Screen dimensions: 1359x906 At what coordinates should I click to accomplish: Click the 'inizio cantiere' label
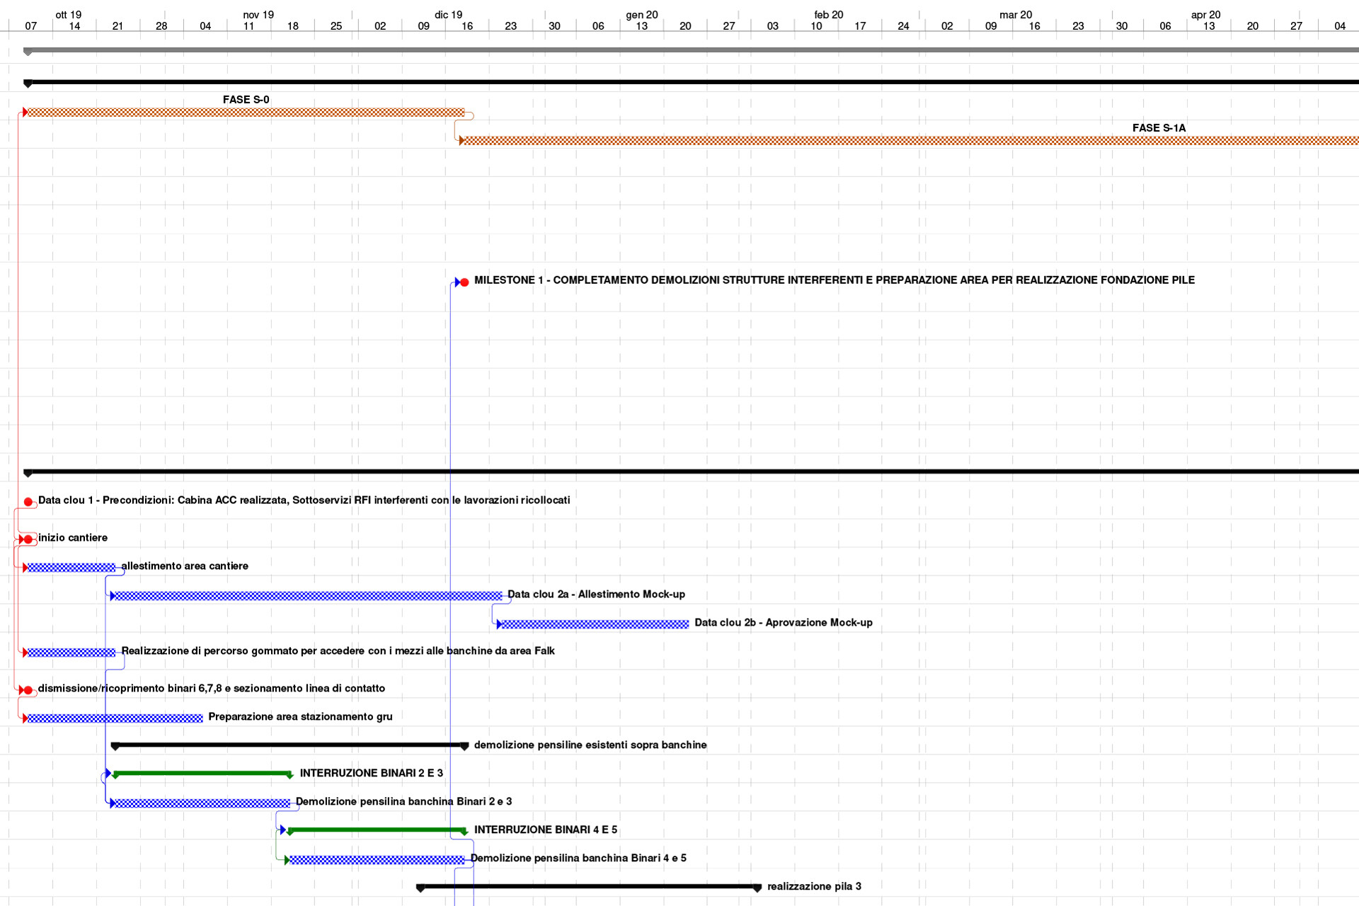click(73, 538)
